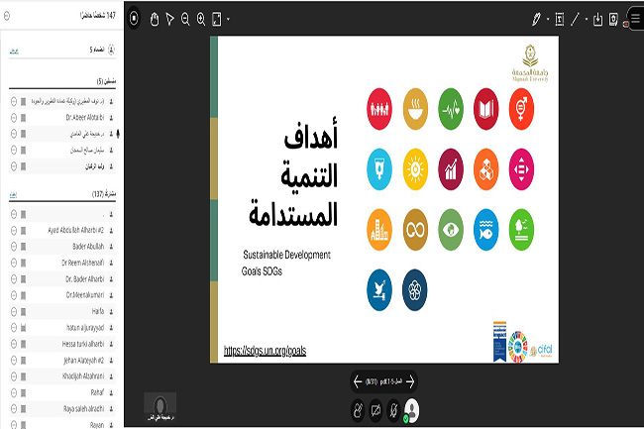Open controls for Bader Abullah

(x=14, y=247)
